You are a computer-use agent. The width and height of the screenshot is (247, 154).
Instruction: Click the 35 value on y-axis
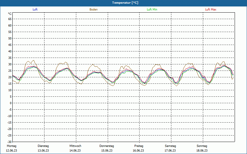point(10,58)
